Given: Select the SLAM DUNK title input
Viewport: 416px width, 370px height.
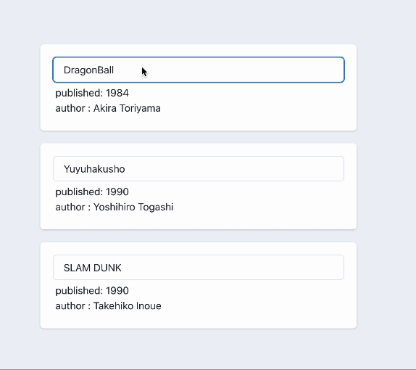Looking at the screenshot, I should [199, 268].
